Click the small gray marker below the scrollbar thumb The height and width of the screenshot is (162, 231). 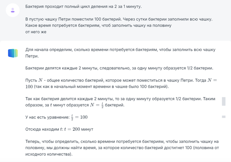pos(224,117)
